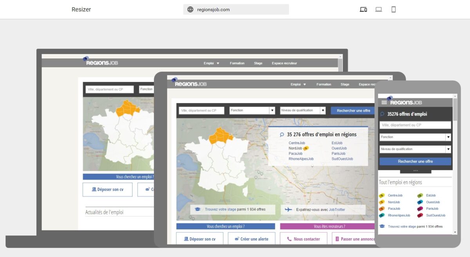Image resolution: width=470 pixels, height=257 pixels.
Task: Click the magnifier icon beside 35 276 offres
Action: 282,134
